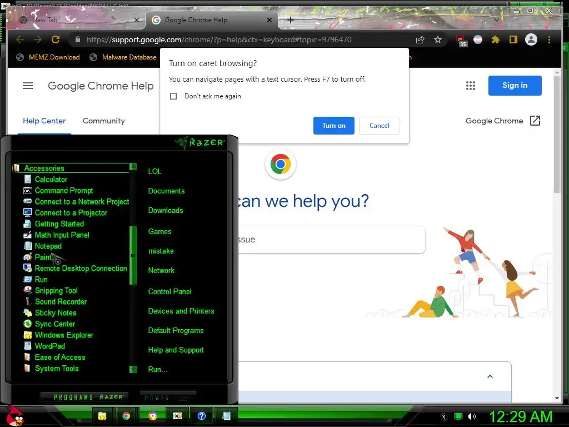Go back using the browser back arrow

tap(20, 39)
